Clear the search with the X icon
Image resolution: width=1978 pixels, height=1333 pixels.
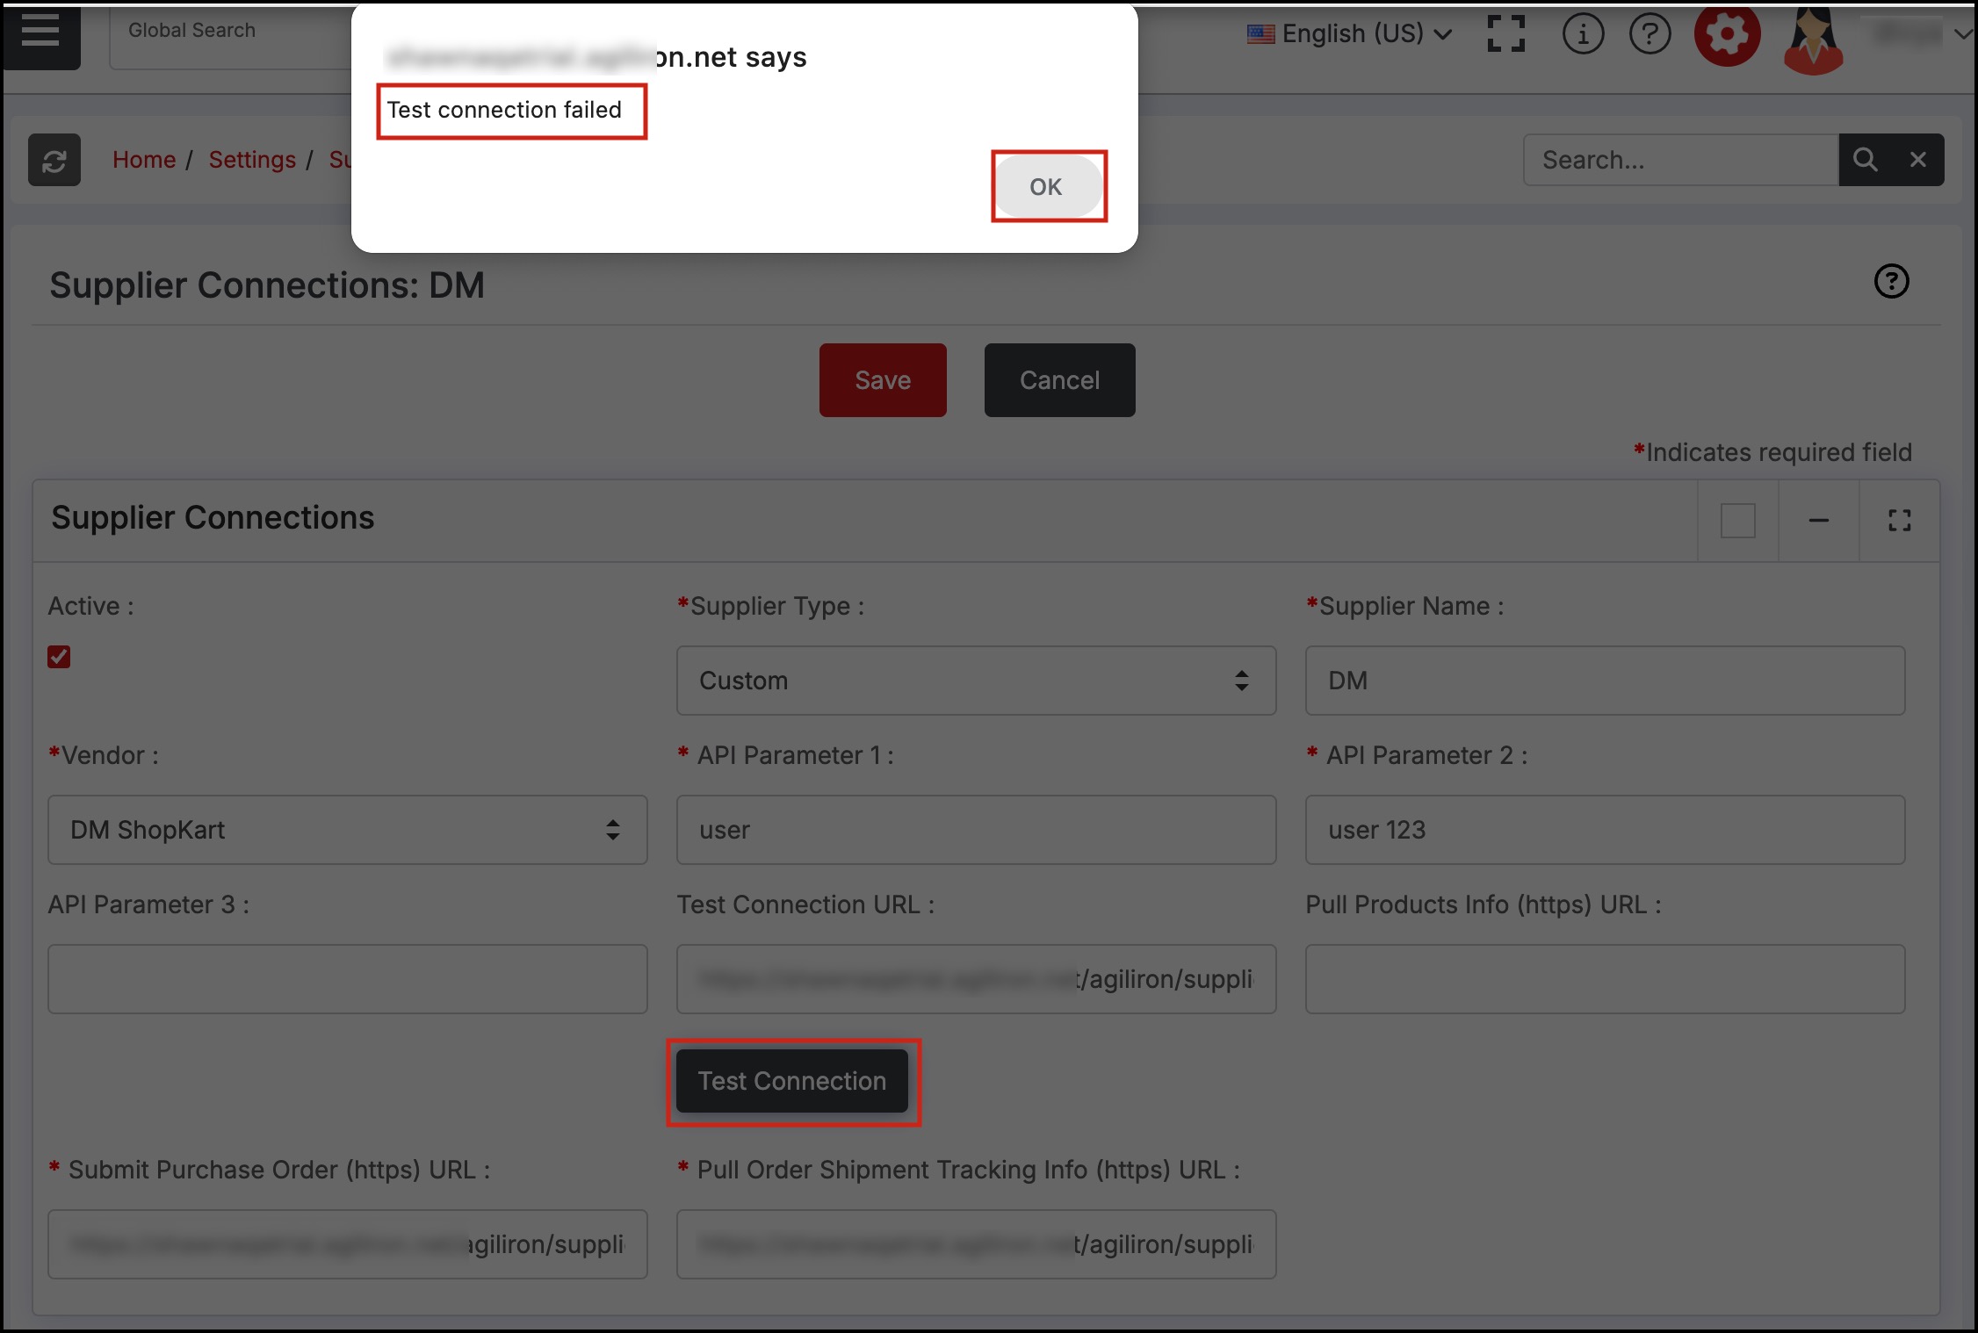coord(1917,160)
